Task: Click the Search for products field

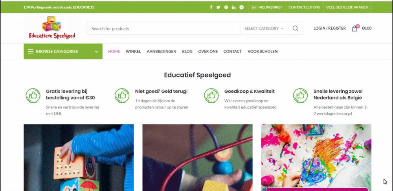Action: [x=163, y=29]
